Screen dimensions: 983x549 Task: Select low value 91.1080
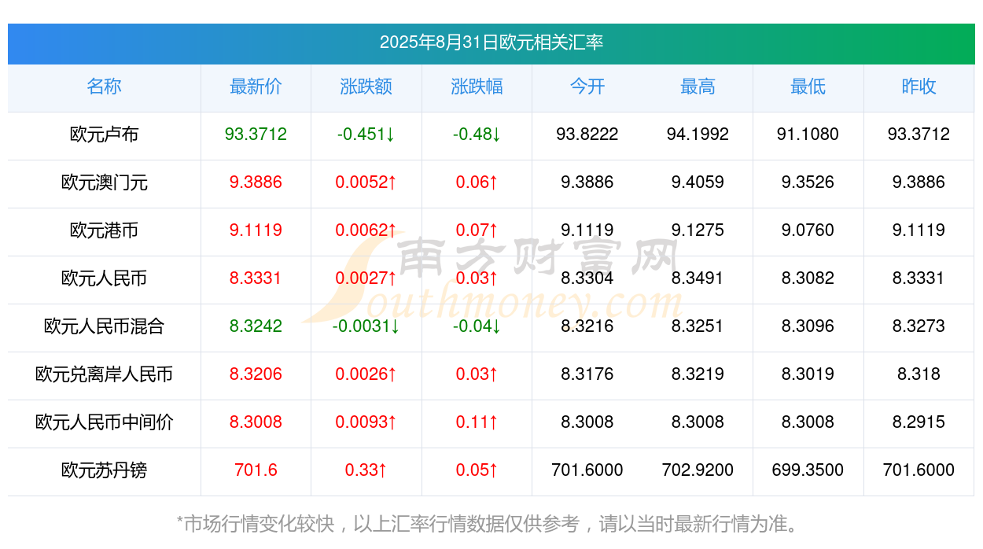pyautogui.click(x=808, y=134)
